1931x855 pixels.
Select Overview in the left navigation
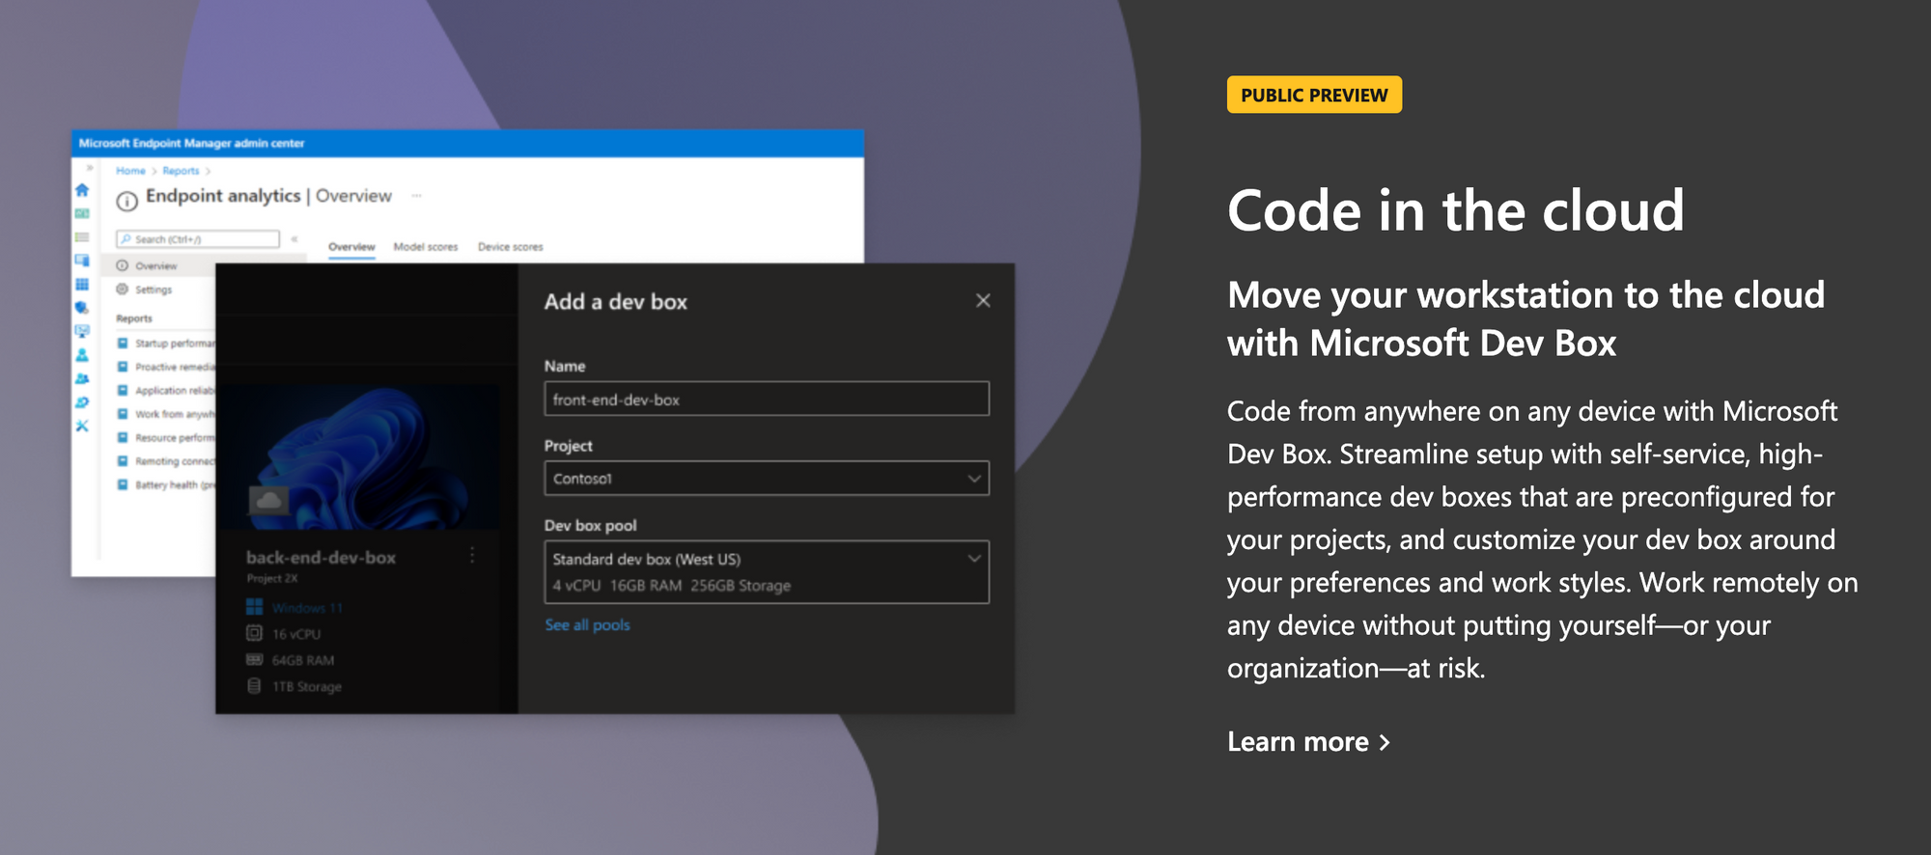(x=155, y=265)
